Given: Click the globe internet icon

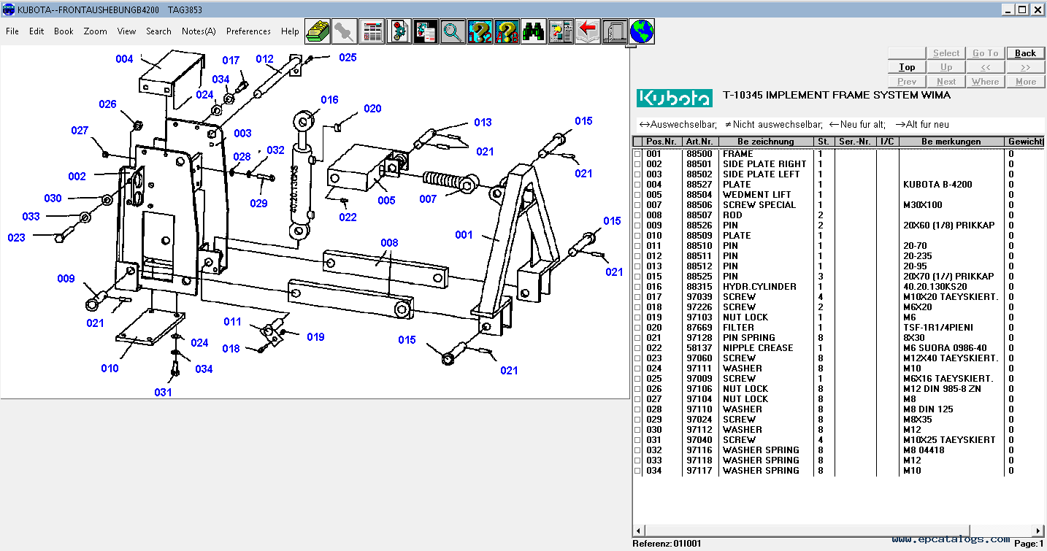Looking at the screenshot, I should [641, 31].
